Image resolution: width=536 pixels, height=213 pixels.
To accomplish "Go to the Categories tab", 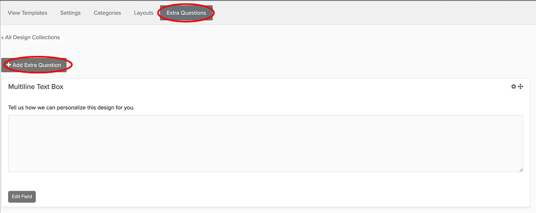I will [x=107, y=13].
